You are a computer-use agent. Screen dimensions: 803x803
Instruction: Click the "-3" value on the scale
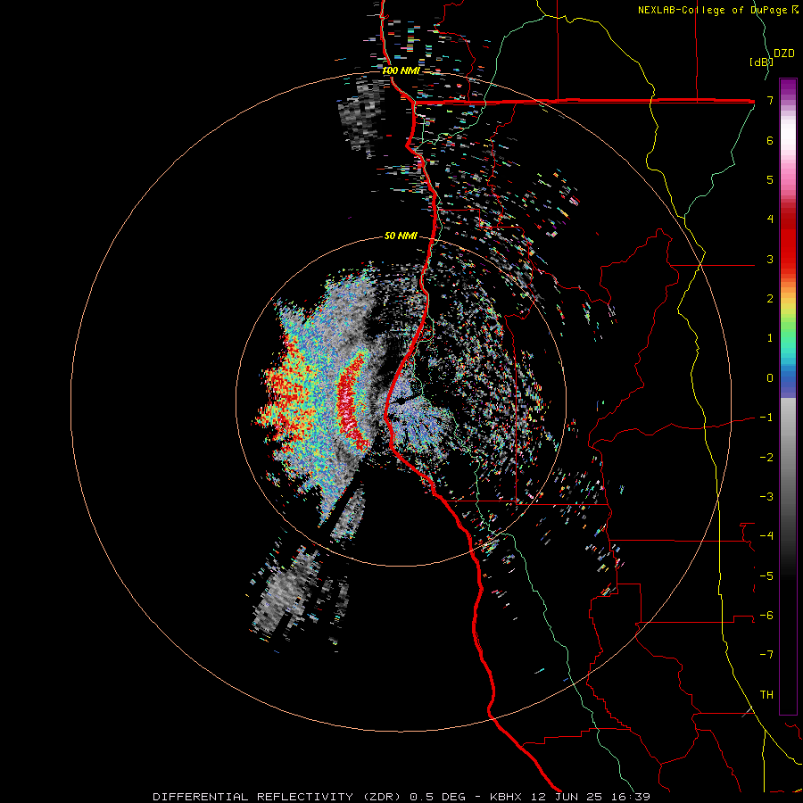(766, 497)
